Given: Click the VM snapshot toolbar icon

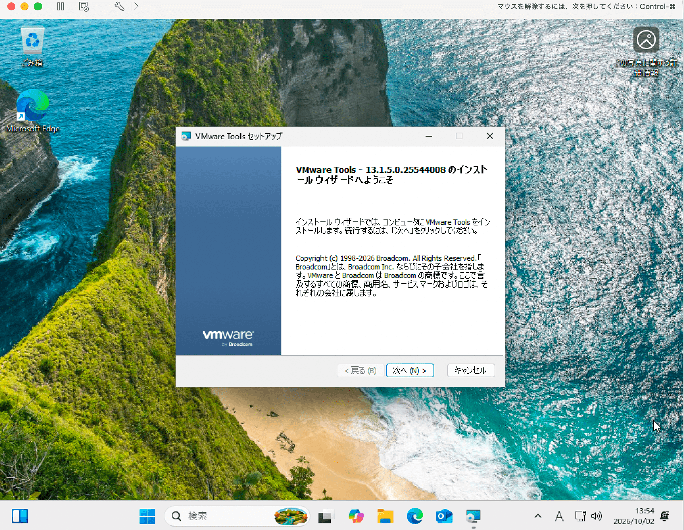Looking at the screenshot, I should 84,7.
